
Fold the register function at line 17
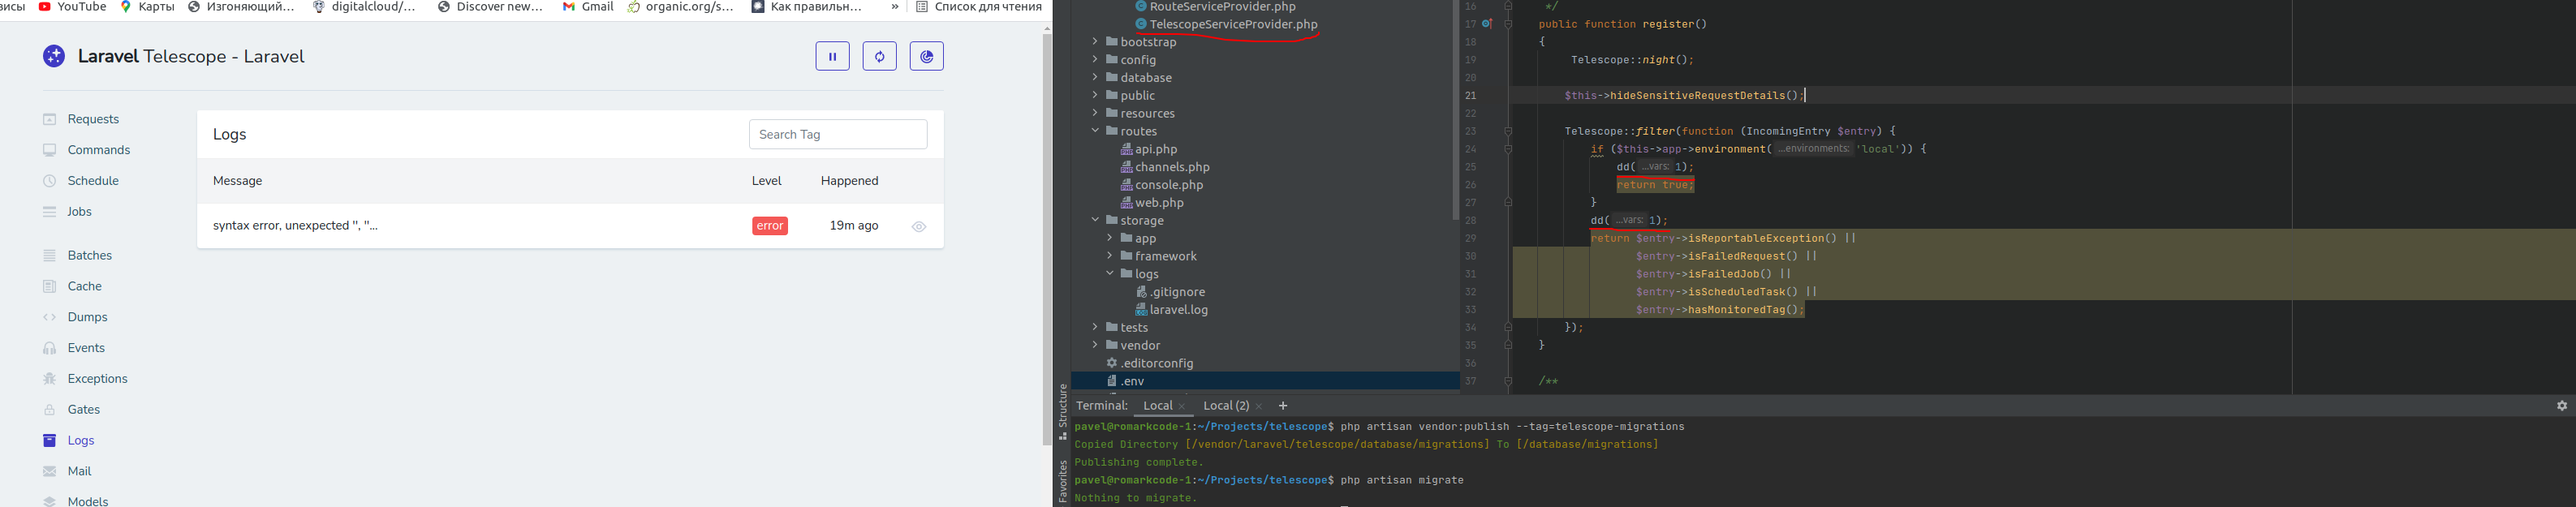click(1508, 24)
